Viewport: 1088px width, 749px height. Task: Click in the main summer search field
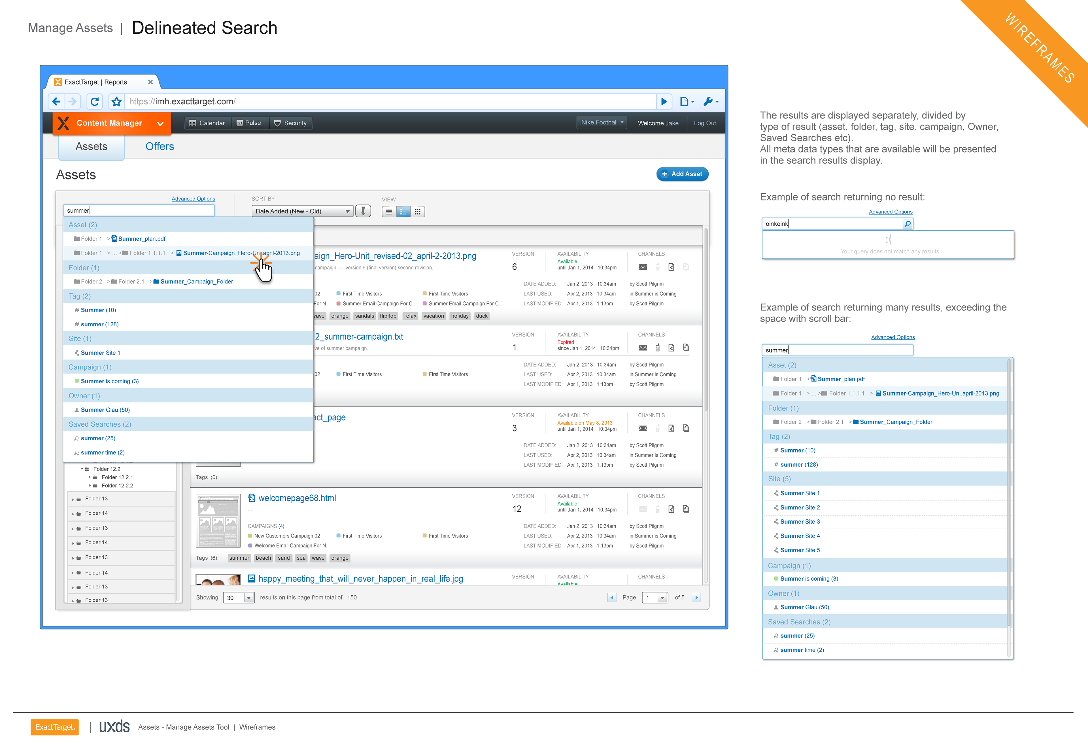(139, 210)
